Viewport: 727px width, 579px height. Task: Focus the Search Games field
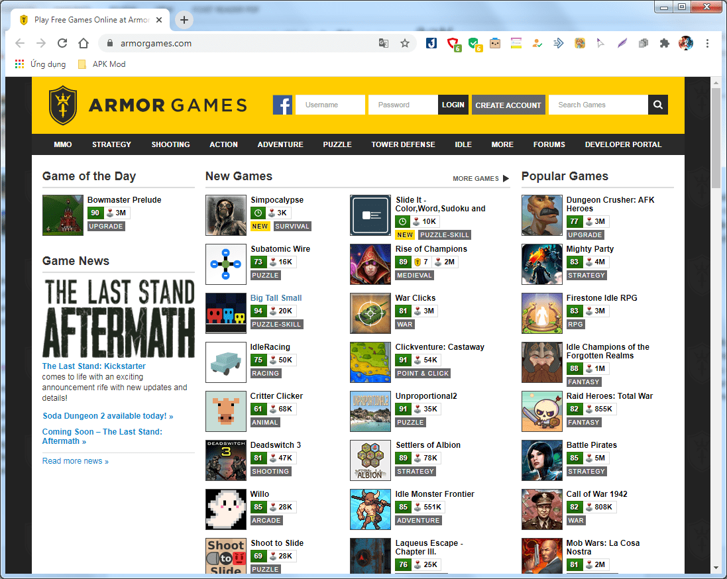(x=598, y=105)
